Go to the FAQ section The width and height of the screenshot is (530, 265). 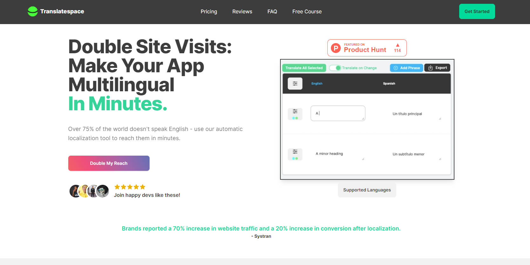[x=272, y=12]
